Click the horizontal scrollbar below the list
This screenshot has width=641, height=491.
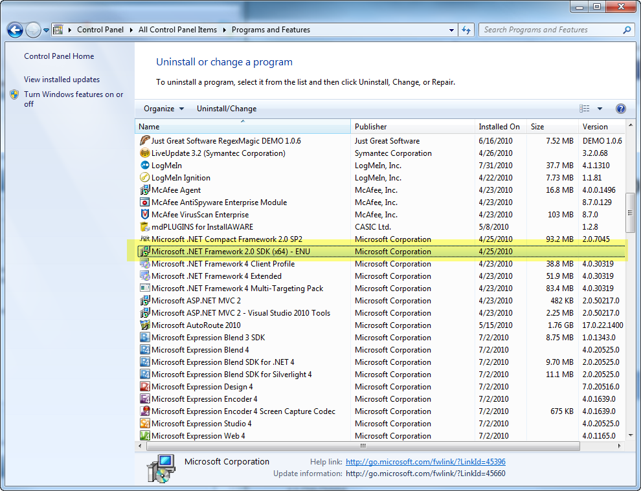(x=363, y=446)
